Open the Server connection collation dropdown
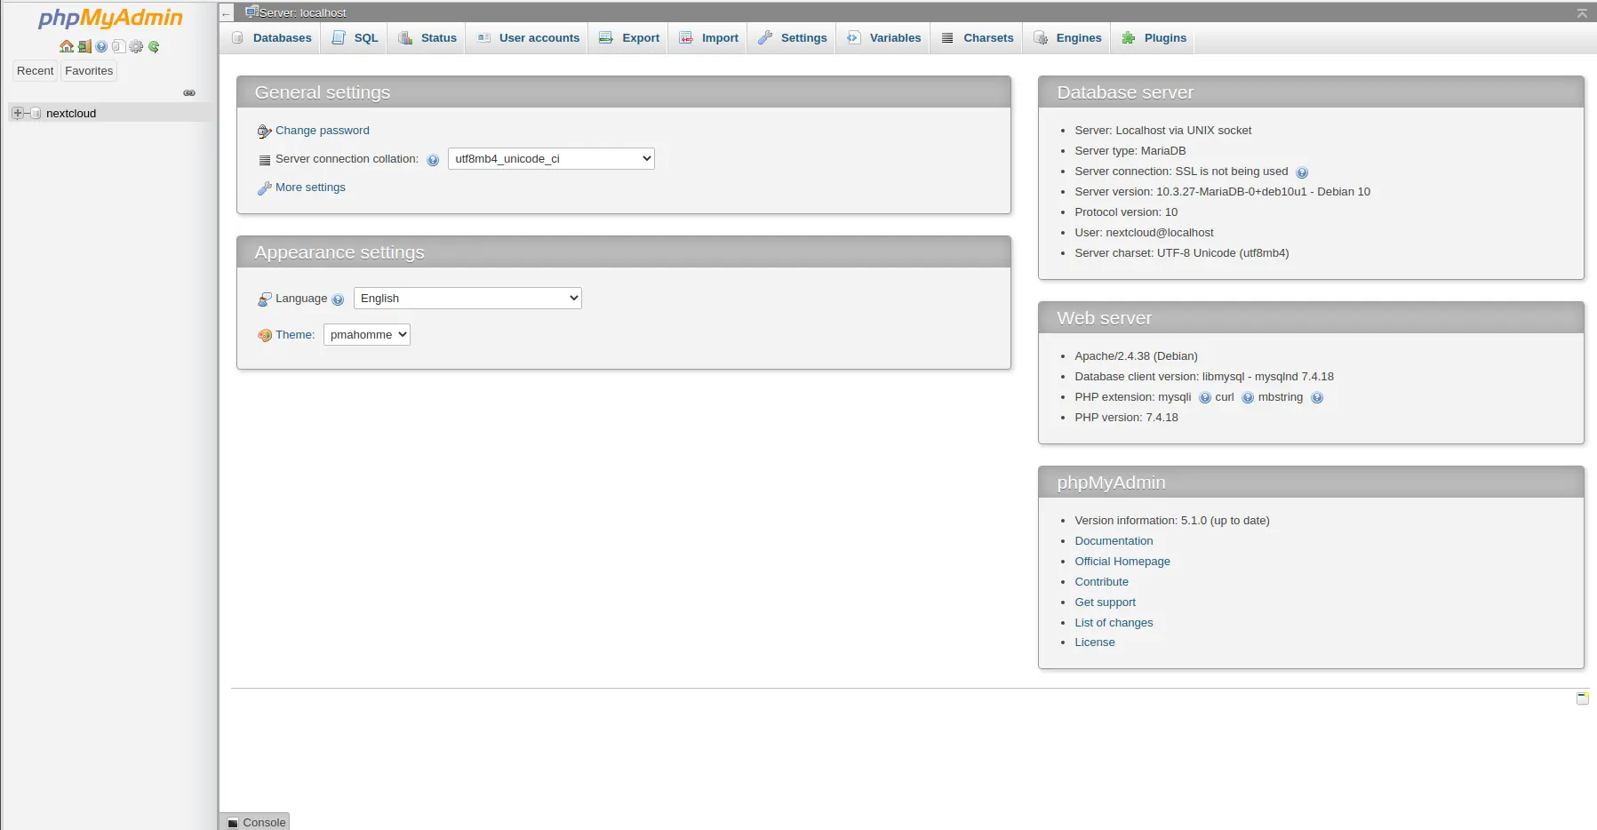The image size is (1597, 830). click(551, 158)
